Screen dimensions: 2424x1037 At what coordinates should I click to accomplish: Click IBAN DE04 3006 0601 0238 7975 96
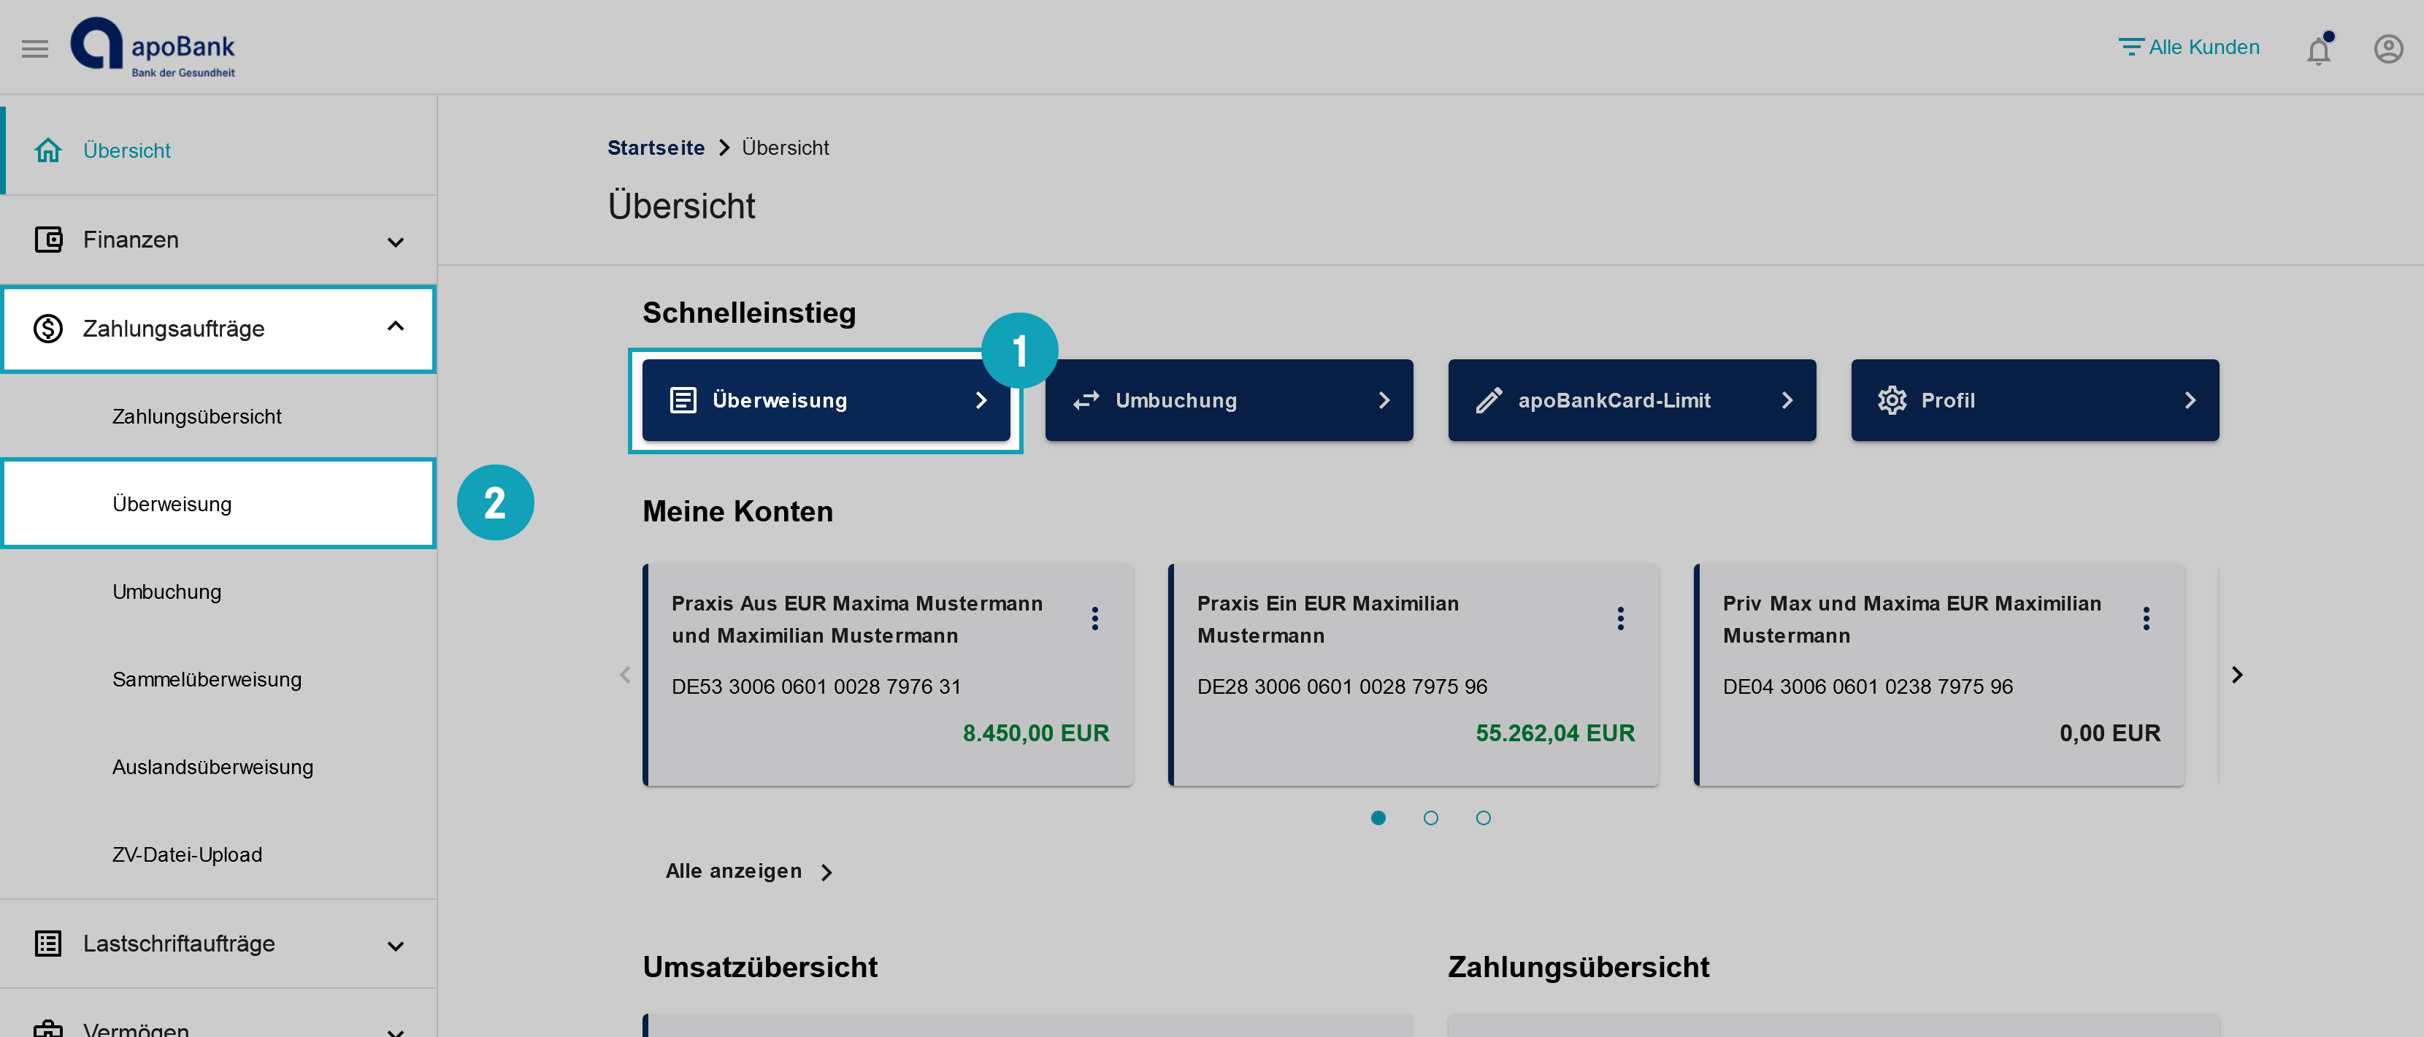click(1867, 687)
